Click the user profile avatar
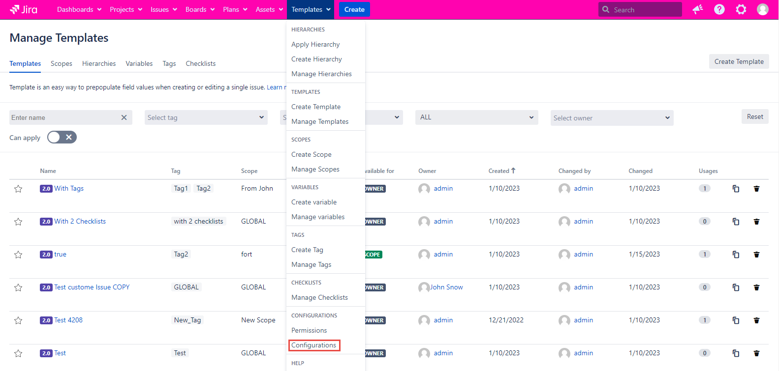Image resolution: width=779 pixels, height=371 pixels. click(x=763, y=9)
